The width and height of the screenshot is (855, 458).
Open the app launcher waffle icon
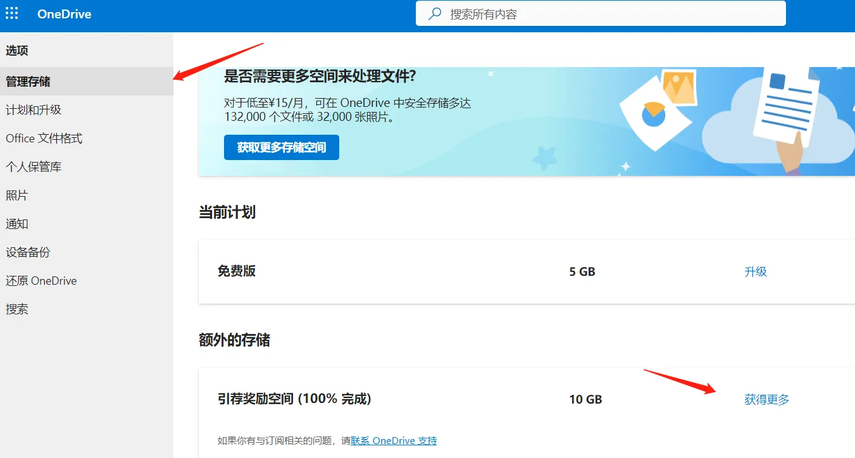click(x=12, y=13)
